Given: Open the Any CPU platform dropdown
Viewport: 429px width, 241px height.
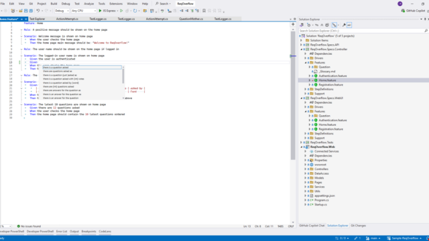Looking at the screenshot, I should 83,11.
